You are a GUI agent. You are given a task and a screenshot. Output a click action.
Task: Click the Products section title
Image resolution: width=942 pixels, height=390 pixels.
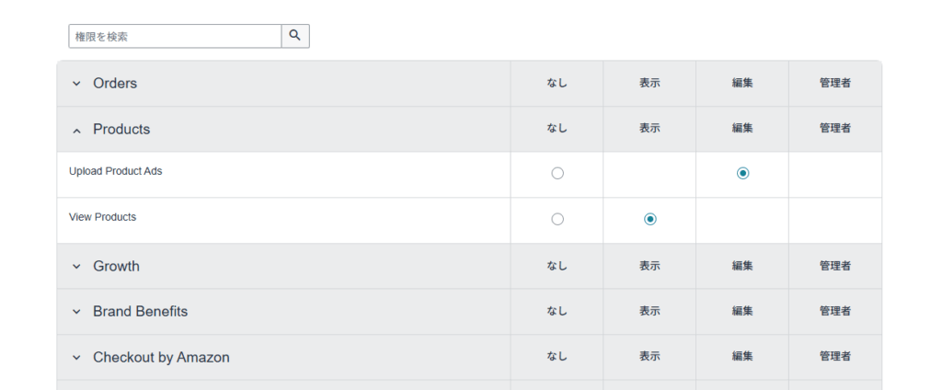(121, 130)
